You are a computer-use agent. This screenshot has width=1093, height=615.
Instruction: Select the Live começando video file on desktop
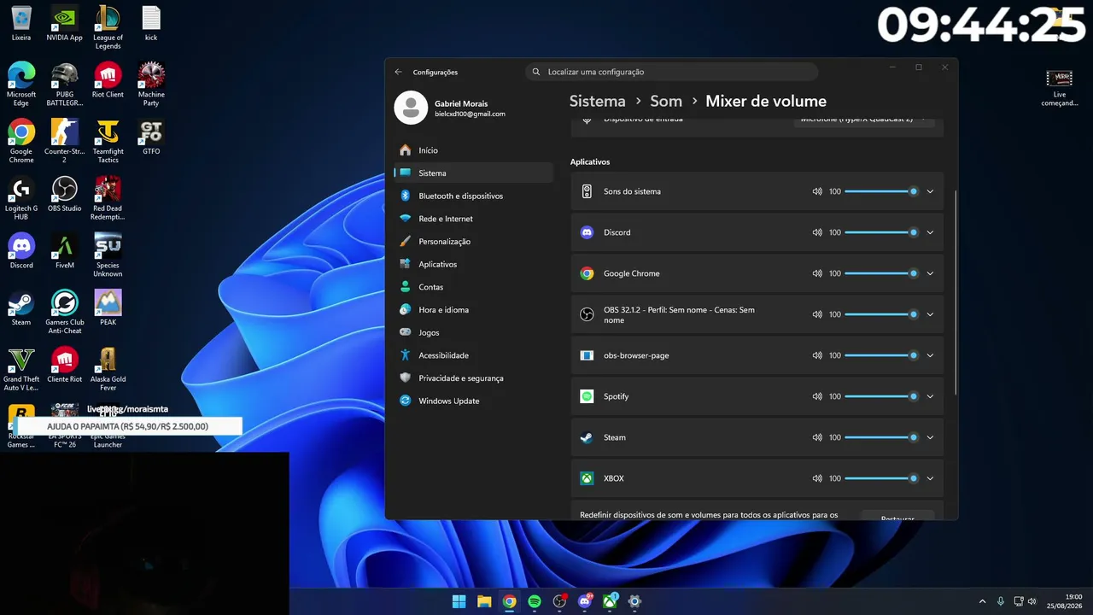[x=1060, y=88]
